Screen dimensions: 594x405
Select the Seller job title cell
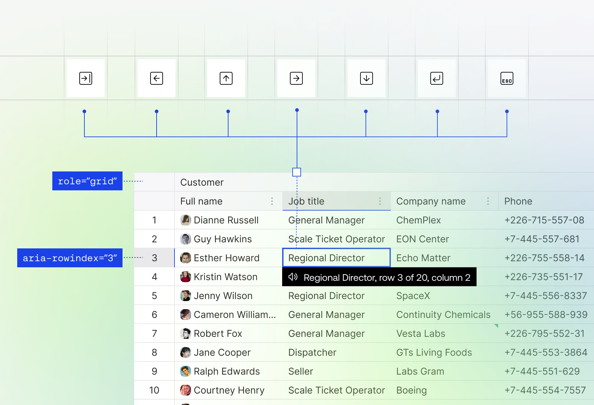(x=336, y=371)
